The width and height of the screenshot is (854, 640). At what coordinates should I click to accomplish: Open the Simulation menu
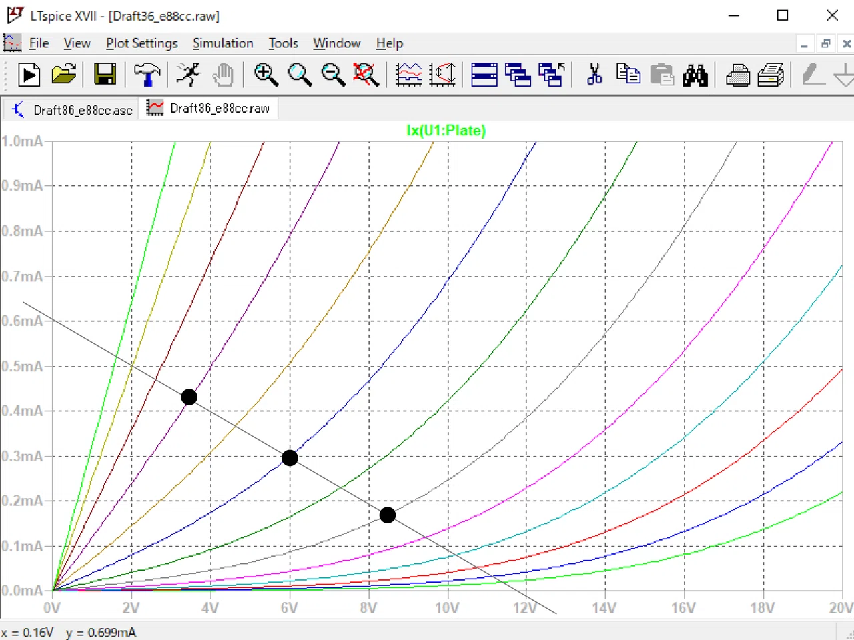click(223, 43)
